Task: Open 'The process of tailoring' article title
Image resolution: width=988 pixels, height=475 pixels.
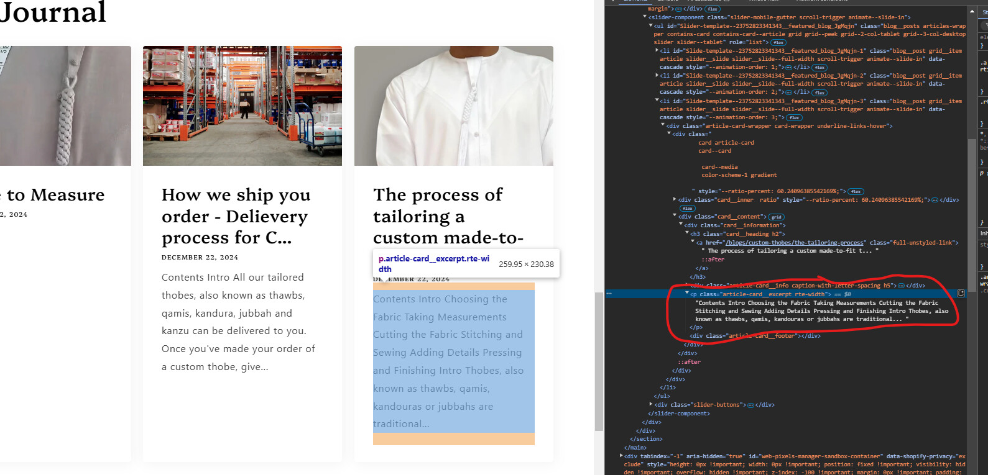Action: 448,216
